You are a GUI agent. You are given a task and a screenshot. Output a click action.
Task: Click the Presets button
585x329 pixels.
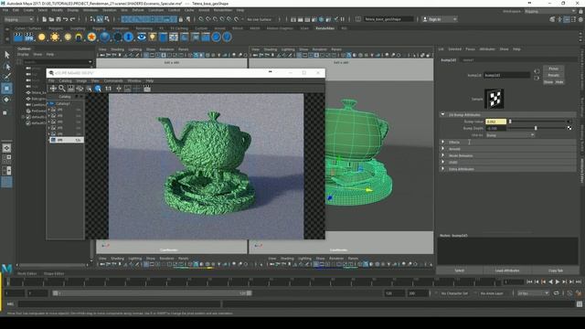pos(554,75)
